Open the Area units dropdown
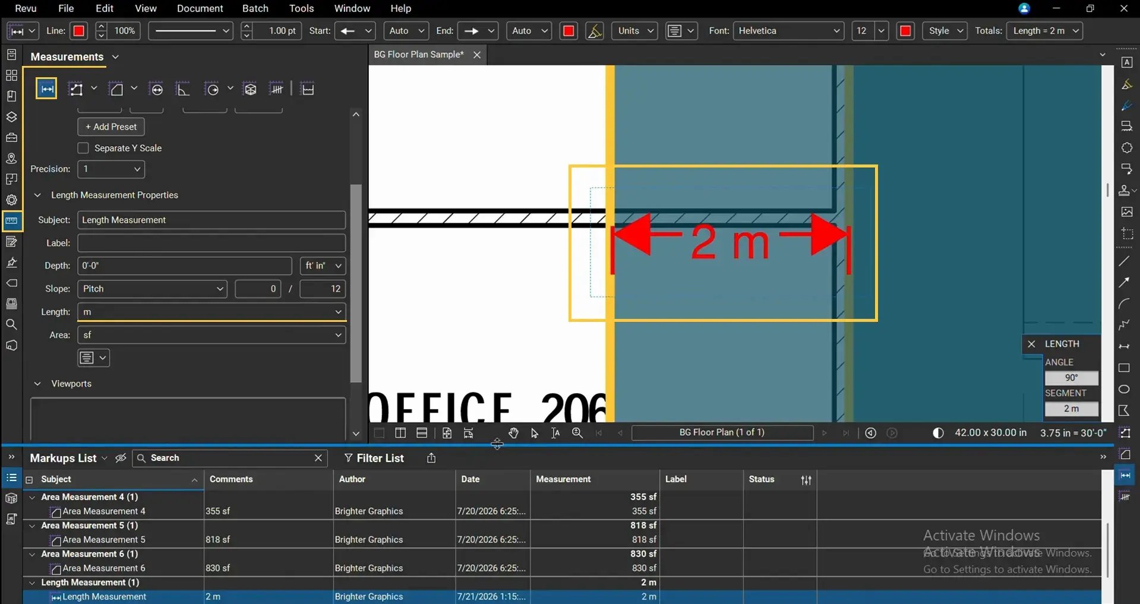Viewport: 1140px width, 604px height. (x=211, y=335)
